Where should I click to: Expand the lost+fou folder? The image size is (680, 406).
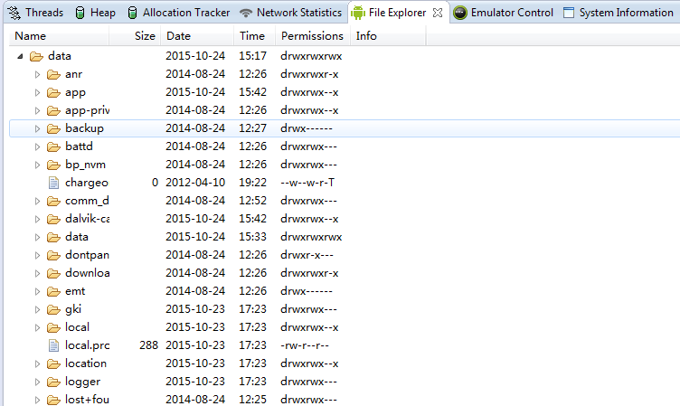37,400
